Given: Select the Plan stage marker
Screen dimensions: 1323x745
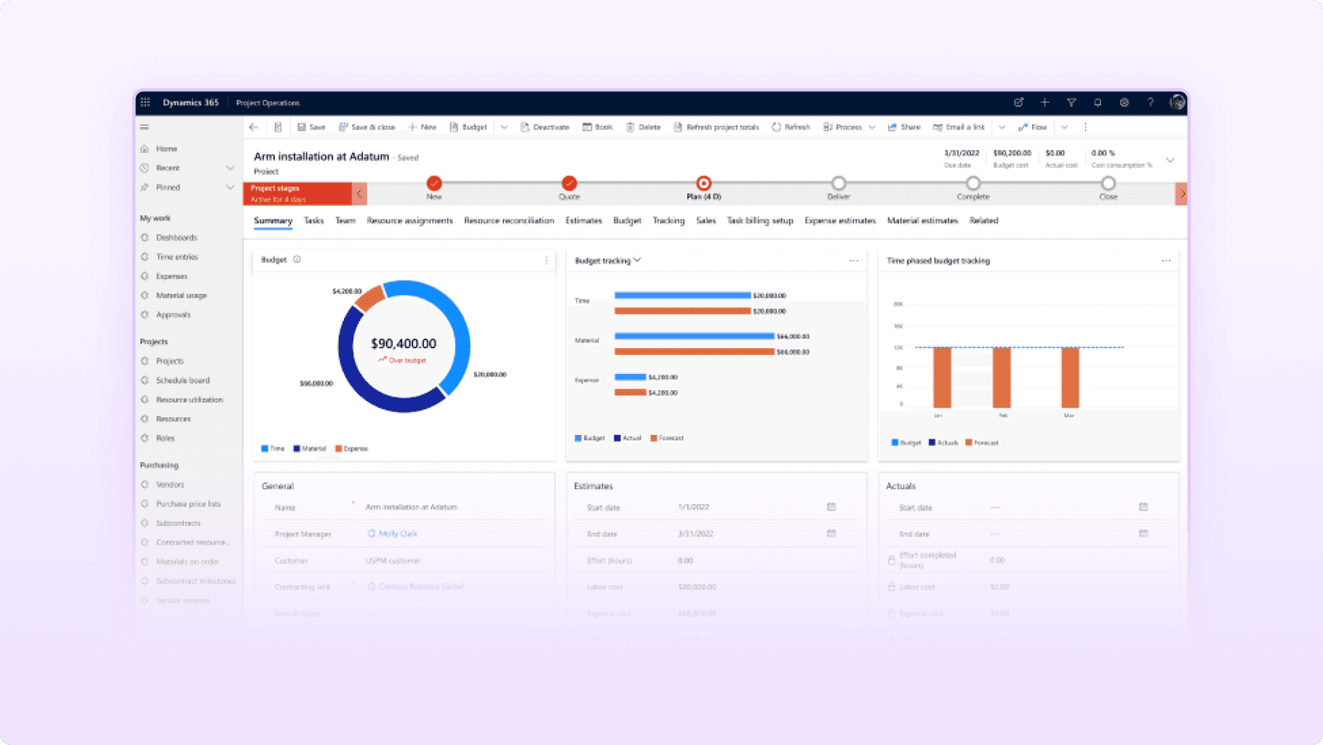Looking at the screenshot, I should coord(703,183).
